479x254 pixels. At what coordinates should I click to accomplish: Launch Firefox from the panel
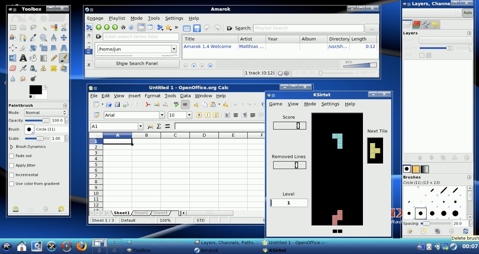click(82, 246)
